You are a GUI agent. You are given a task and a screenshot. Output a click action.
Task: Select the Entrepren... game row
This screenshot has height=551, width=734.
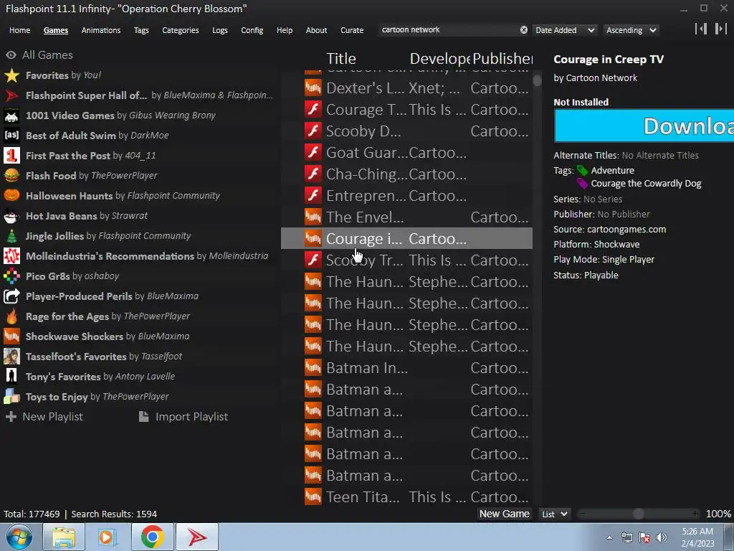click(406, 196)
